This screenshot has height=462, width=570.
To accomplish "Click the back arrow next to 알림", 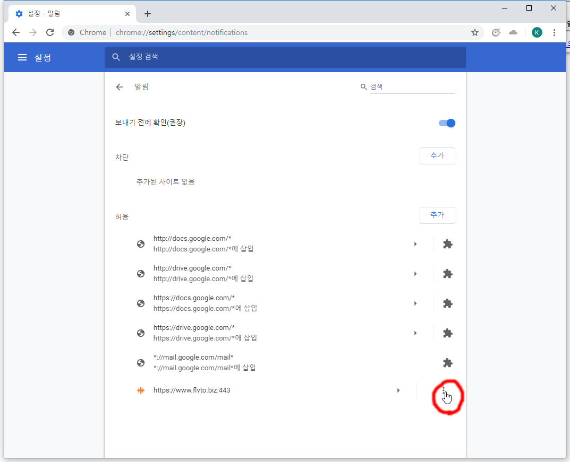I will click(120, 87).
